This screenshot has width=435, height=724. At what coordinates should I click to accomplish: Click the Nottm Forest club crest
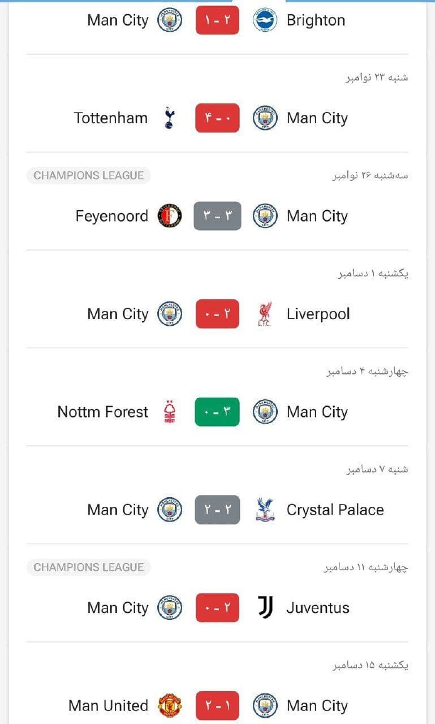[x=169, y=412]
